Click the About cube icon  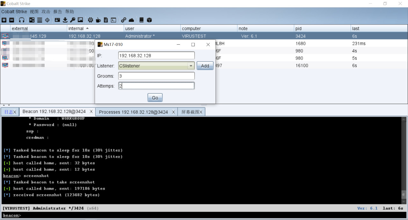coord(149,20)
